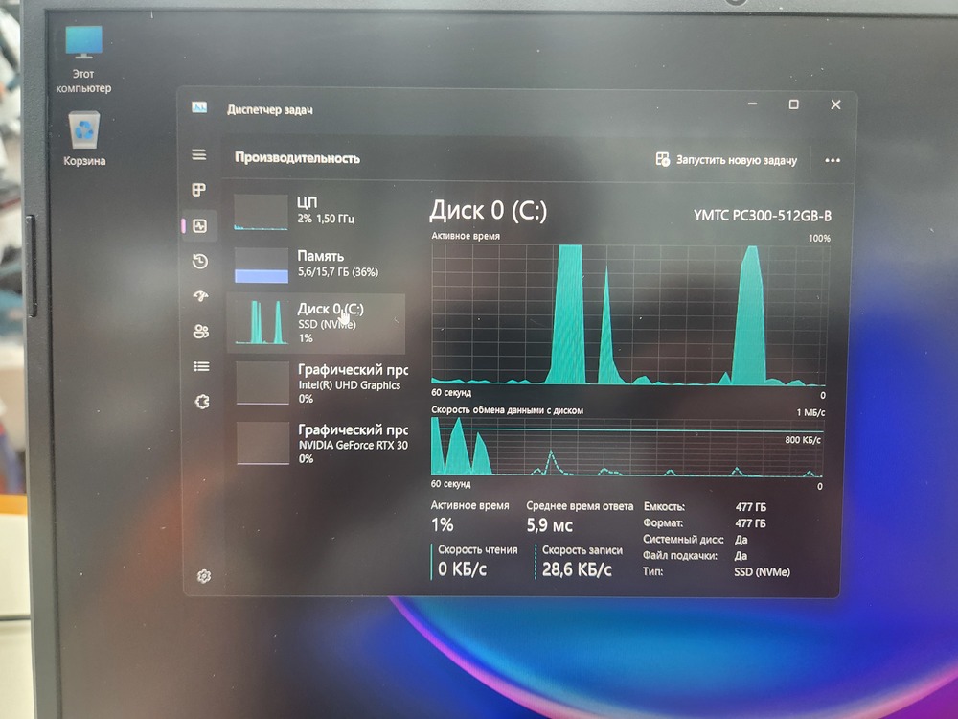
Task: Select the Память performance entry
Action: pyautogui.click(x=316, y=265)
